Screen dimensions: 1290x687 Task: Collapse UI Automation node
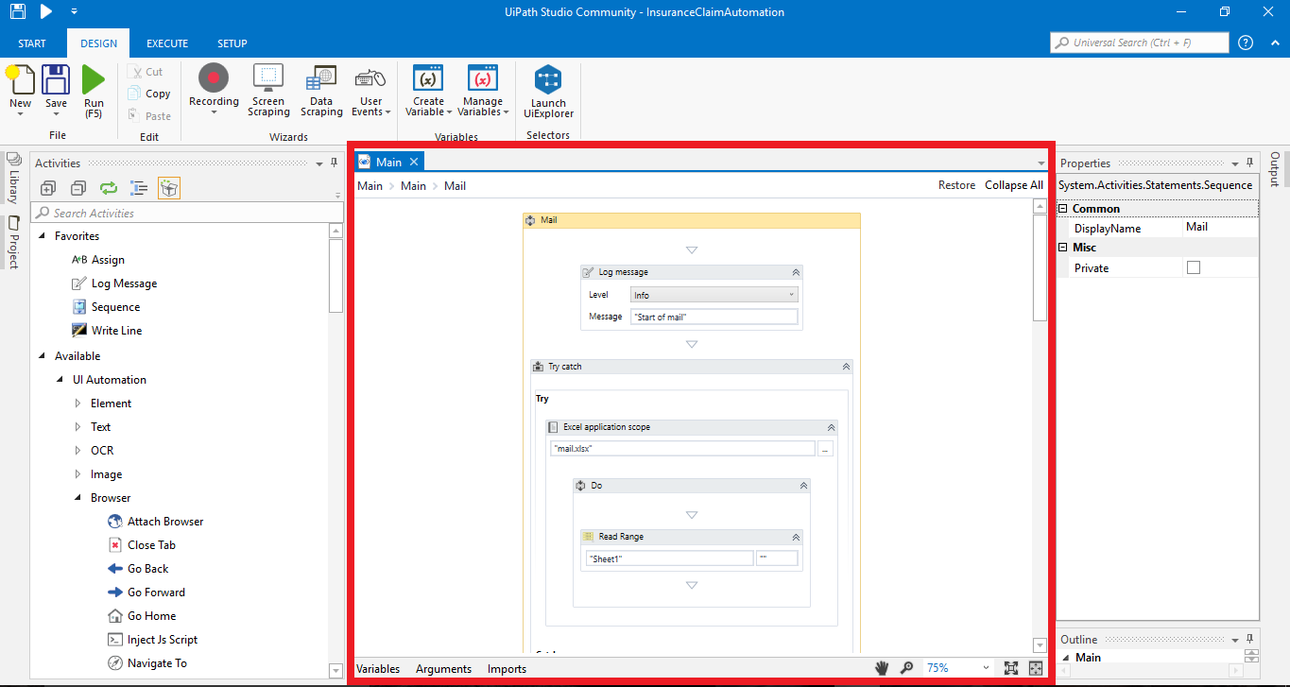[60, 380]
